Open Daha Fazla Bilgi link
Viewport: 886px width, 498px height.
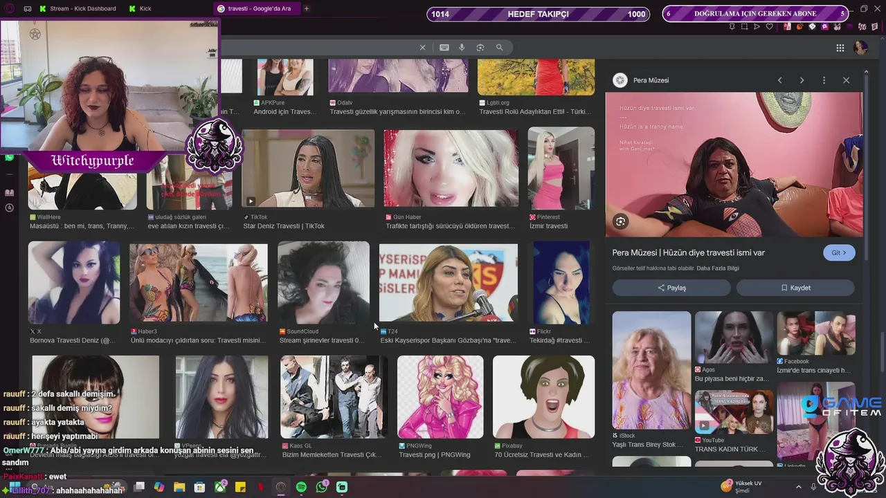[x=718, y=268]
